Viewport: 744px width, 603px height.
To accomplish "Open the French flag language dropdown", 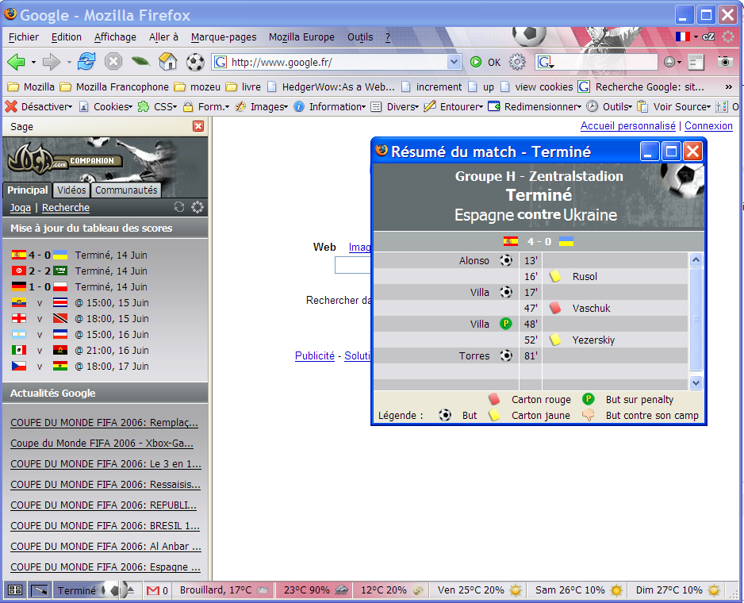I will click(687, 36).
